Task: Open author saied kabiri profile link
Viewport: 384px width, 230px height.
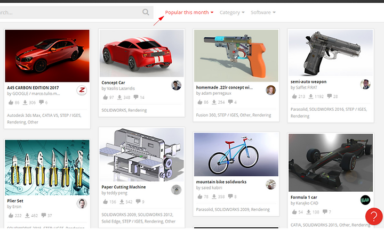Action: [x=212, y=188]
